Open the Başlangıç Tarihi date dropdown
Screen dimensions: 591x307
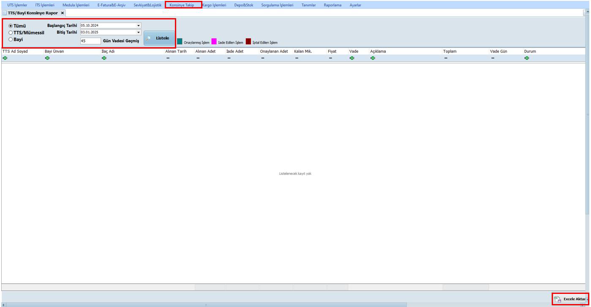138,26
